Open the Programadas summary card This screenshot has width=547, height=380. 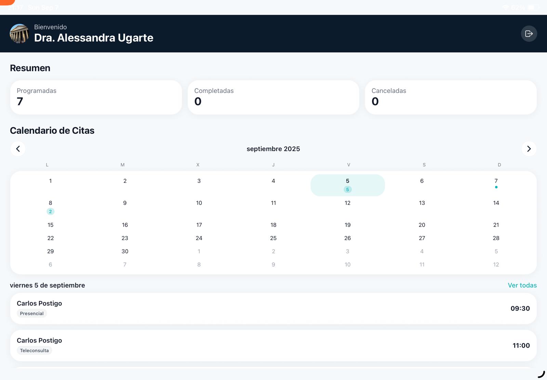click(96, 97)
